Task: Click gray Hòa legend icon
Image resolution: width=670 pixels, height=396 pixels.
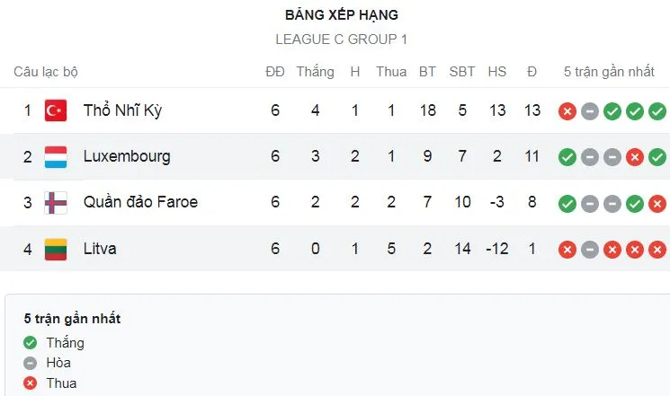Action: point(31,363)
